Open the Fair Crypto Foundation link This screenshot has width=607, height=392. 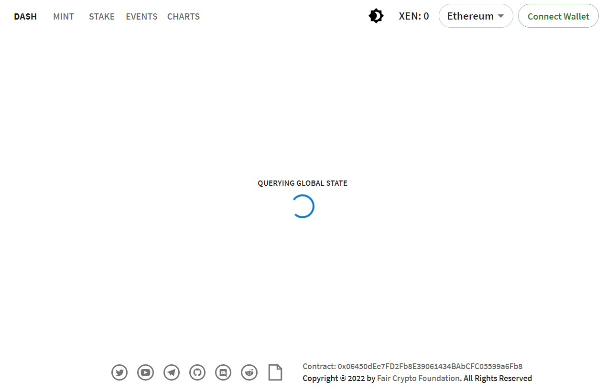(418, 378)
